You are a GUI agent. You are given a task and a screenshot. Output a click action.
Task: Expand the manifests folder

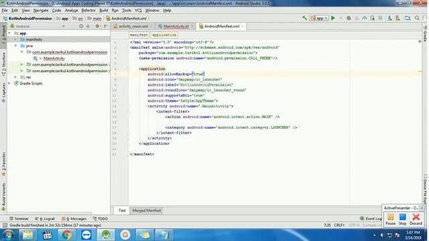point(15,39)
